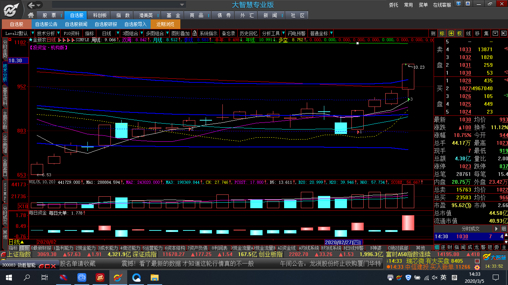Click the Windows search magnifier icon
This screenshot has height=285, width=508.
pos(27,277)
